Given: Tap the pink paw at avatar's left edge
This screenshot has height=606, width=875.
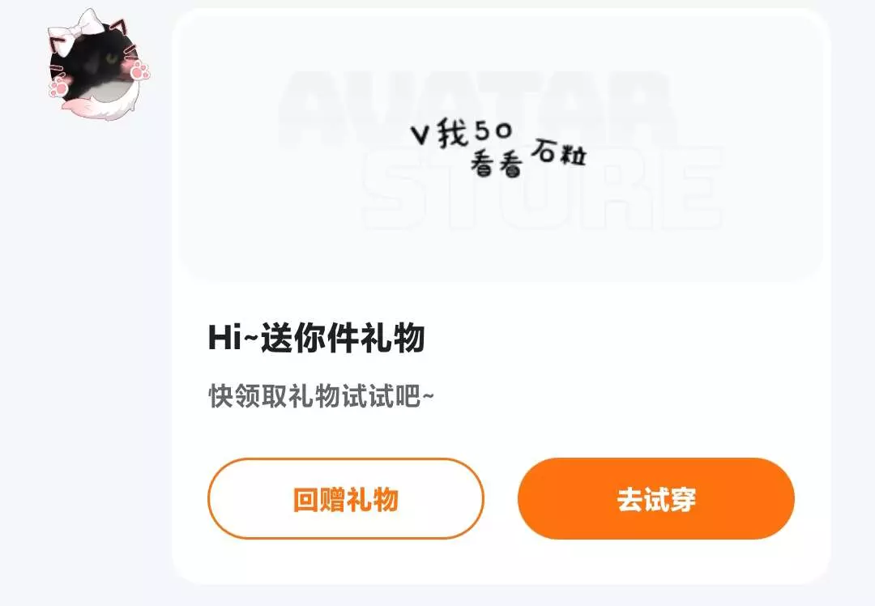Looking at the screenshot, I should [x=58, y=87].
